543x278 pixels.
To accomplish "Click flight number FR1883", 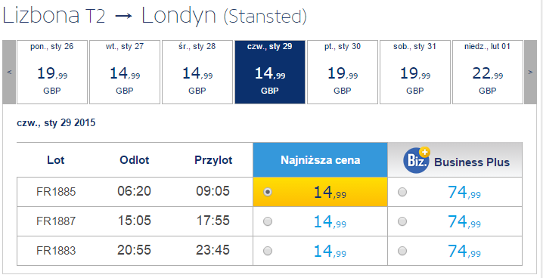I will (56, 251).
